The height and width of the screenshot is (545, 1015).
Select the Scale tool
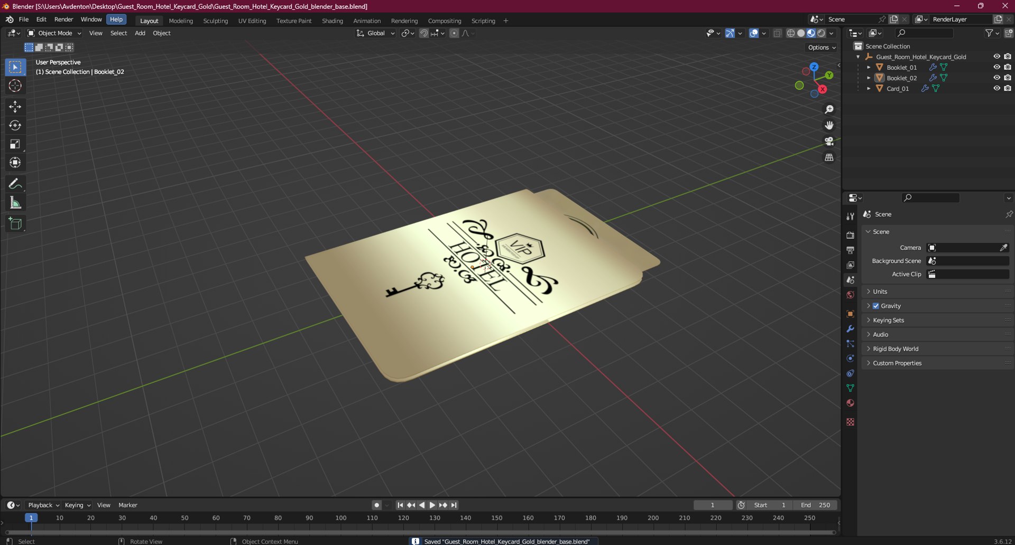pos(15,144)
